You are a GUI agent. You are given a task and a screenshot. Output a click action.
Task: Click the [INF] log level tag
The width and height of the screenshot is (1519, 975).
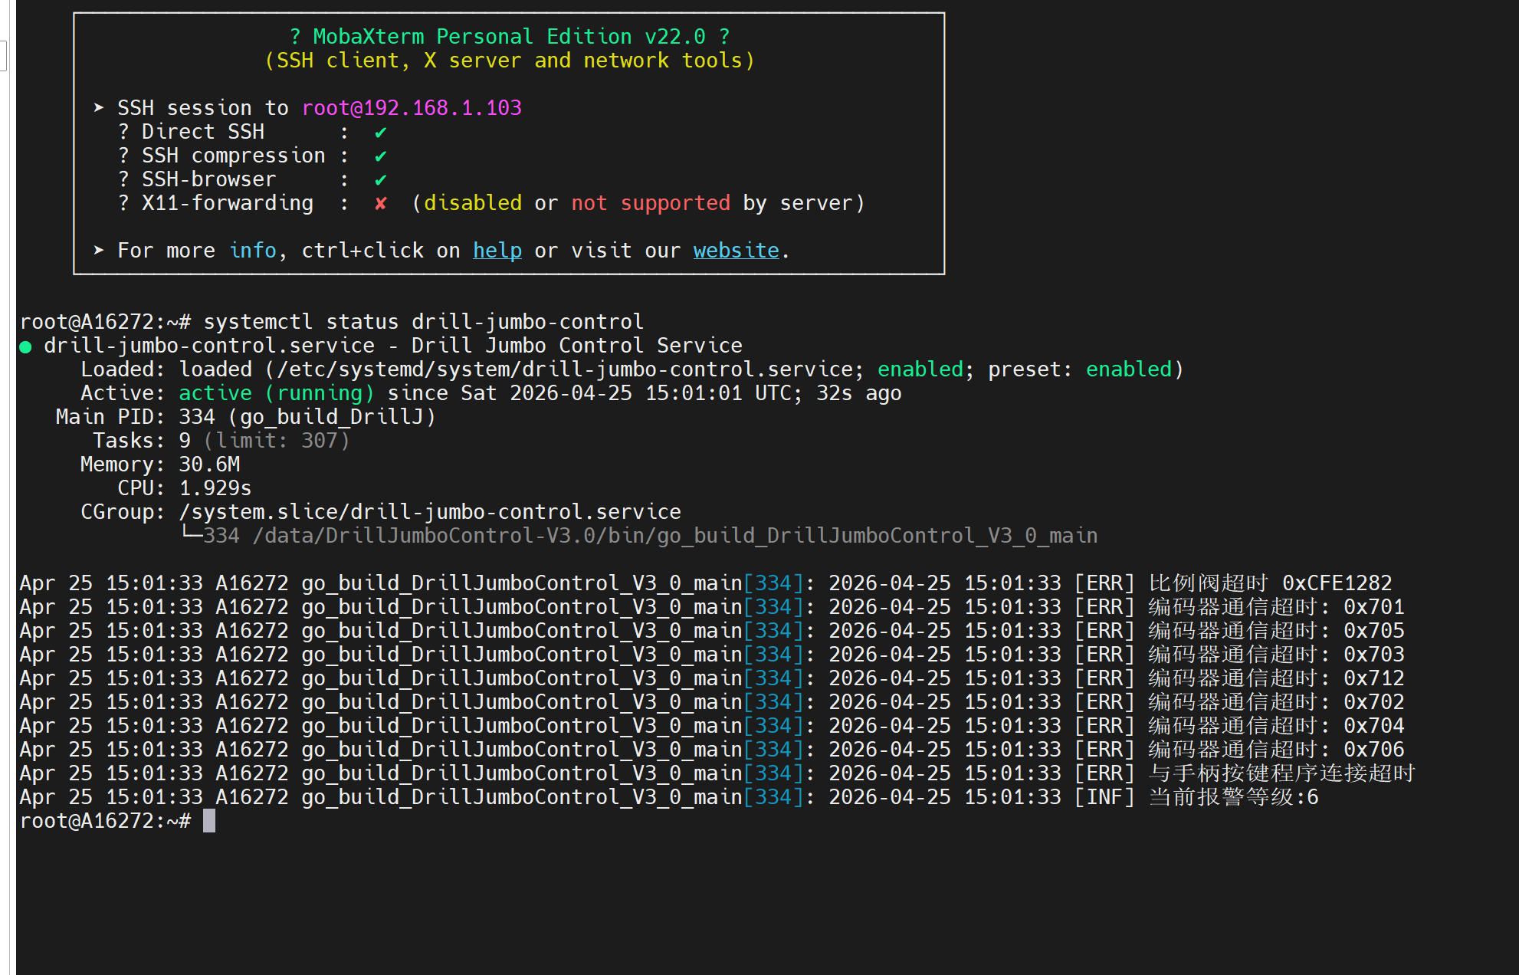pyautogui.click(x=1104, y=797)
